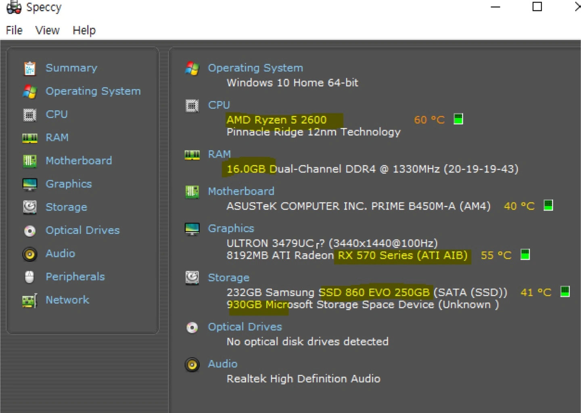This screenshot has width=581, height=413.
Task: Click the CPU temperature 60 °C value
Action: [429, 120]
